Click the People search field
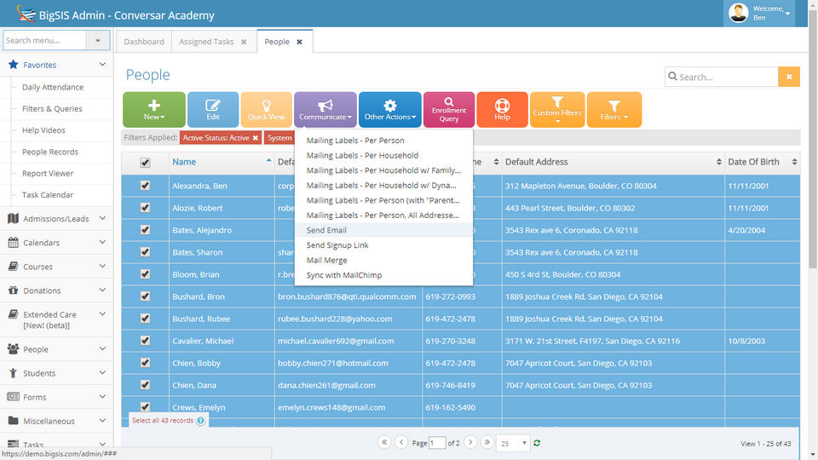The width and height of the screenshot is (818, 460). pyautogui.click(x=722, y=77)
